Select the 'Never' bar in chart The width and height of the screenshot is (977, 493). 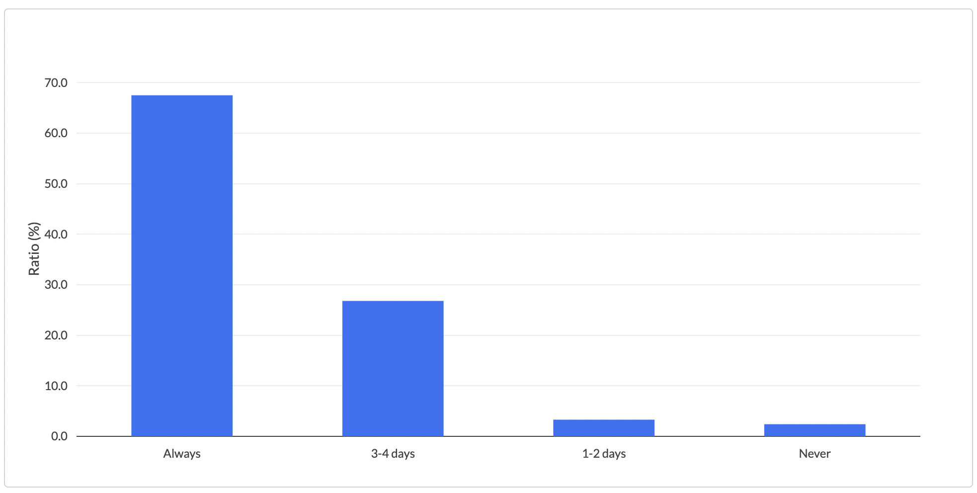pyautogui.click(x=814, y=430)
